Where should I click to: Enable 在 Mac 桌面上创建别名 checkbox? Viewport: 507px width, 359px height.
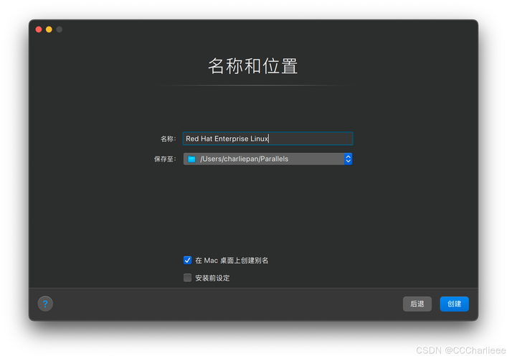[x=188, y=260]
